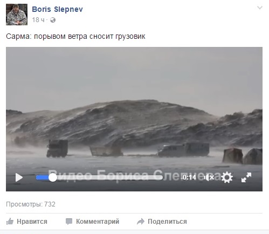Image resolution: width=269 pixels, height=234 pixels.
Task: Open post options chevron menu
Action: point(260,8)
